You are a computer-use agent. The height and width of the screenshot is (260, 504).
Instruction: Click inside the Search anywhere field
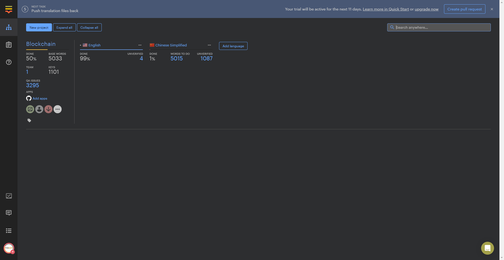pos(439,27)
